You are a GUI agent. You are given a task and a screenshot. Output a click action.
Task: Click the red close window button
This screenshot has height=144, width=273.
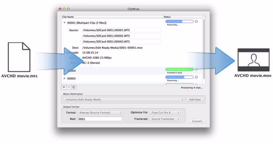click(60, 9)
